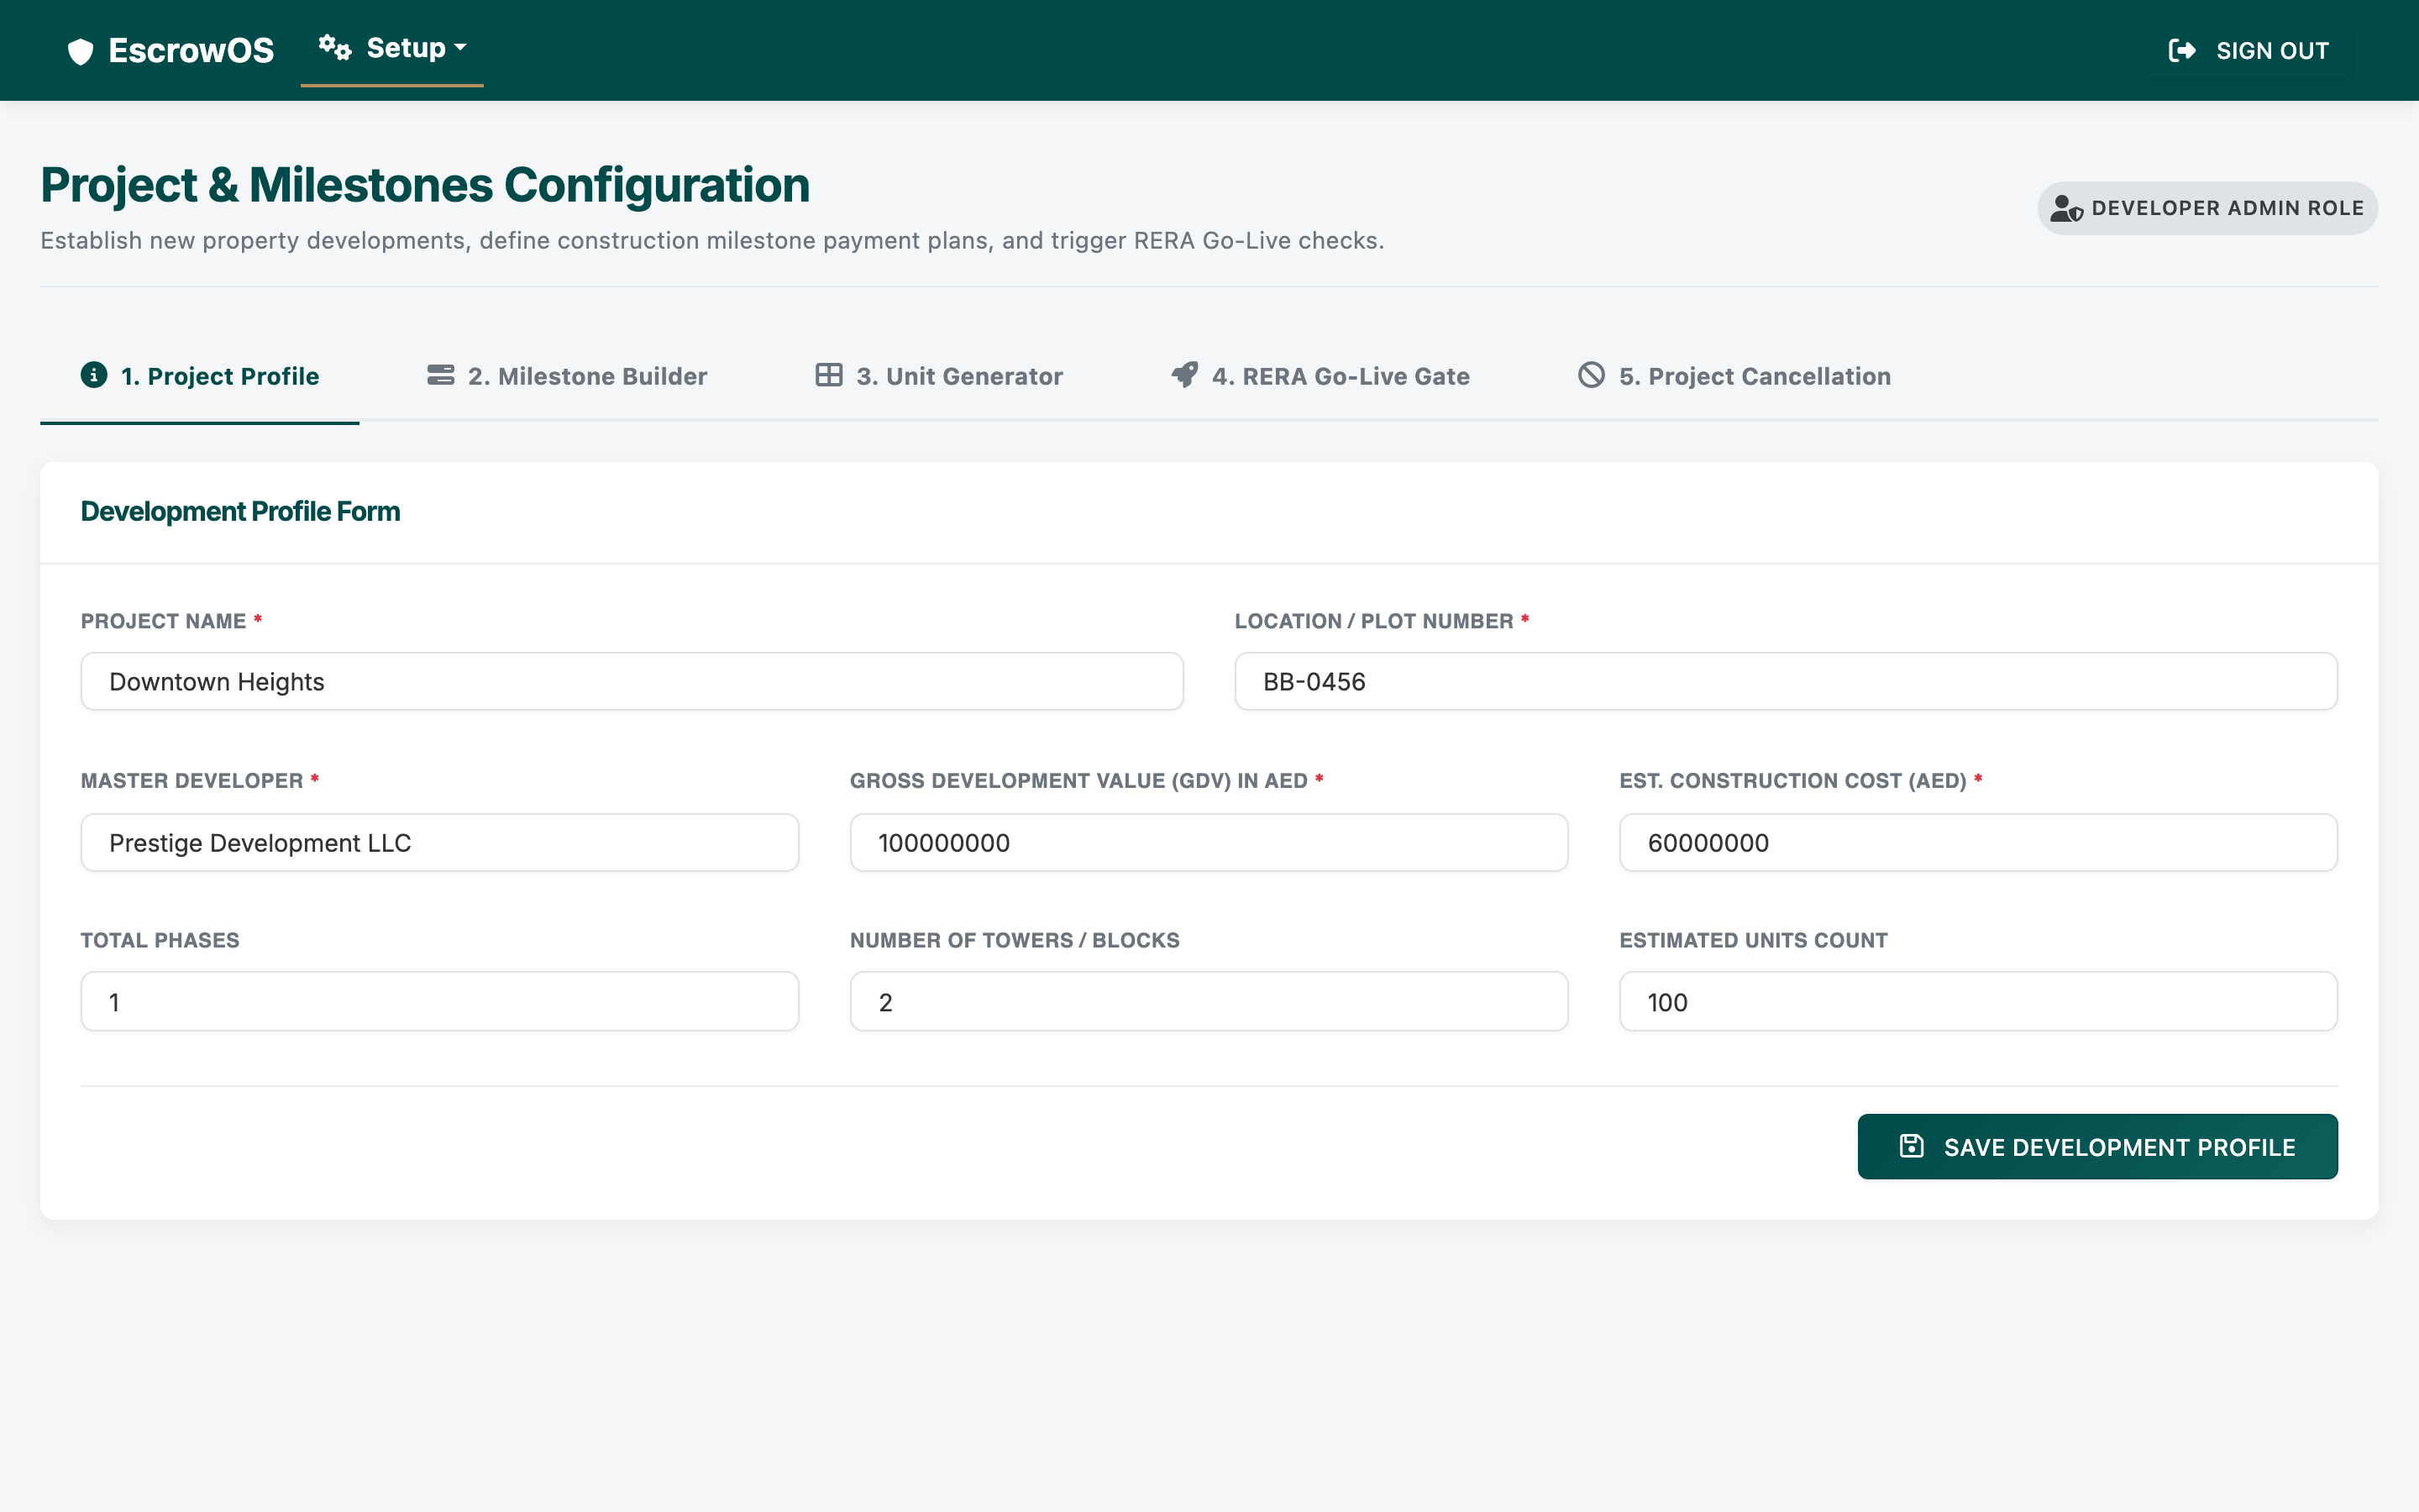
Task: Click the Project Cancellation ban icon
Action: click(1592, 375)
